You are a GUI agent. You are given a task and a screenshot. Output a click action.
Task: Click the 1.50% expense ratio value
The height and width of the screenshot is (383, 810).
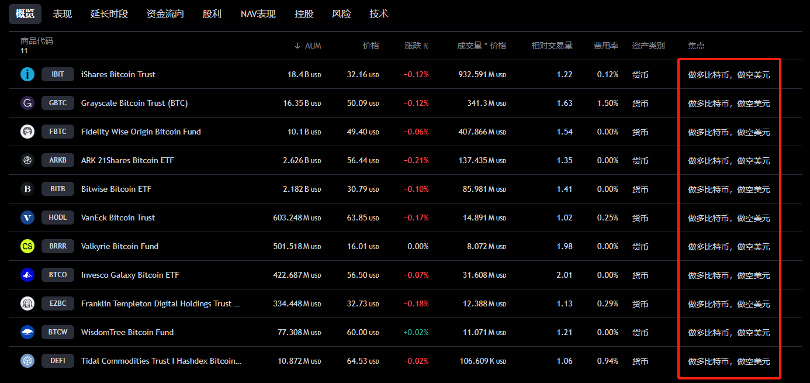coord(608,103)
